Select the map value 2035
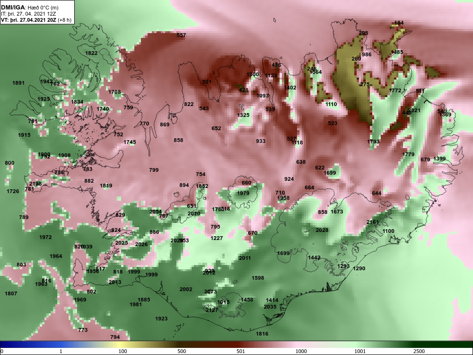 click(x=270, y=307)
